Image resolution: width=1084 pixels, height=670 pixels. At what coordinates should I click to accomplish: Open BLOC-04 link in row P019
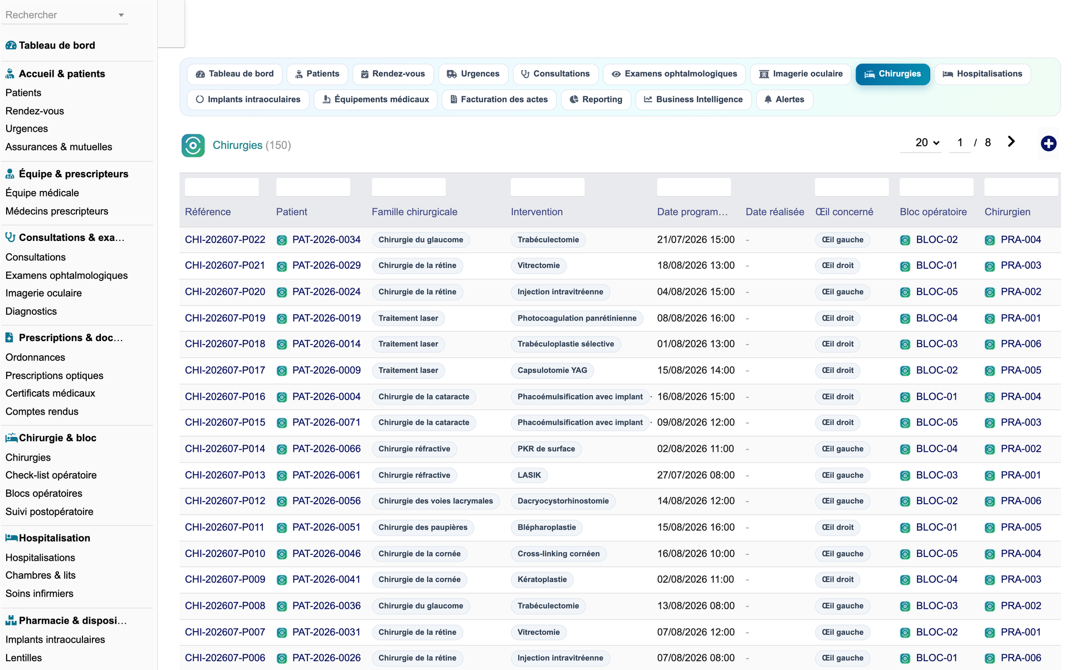pyautogui.click(x=937, y=318)
